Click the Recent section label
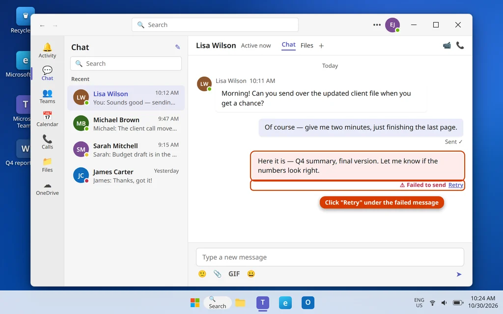 click(x=80, y=79)
